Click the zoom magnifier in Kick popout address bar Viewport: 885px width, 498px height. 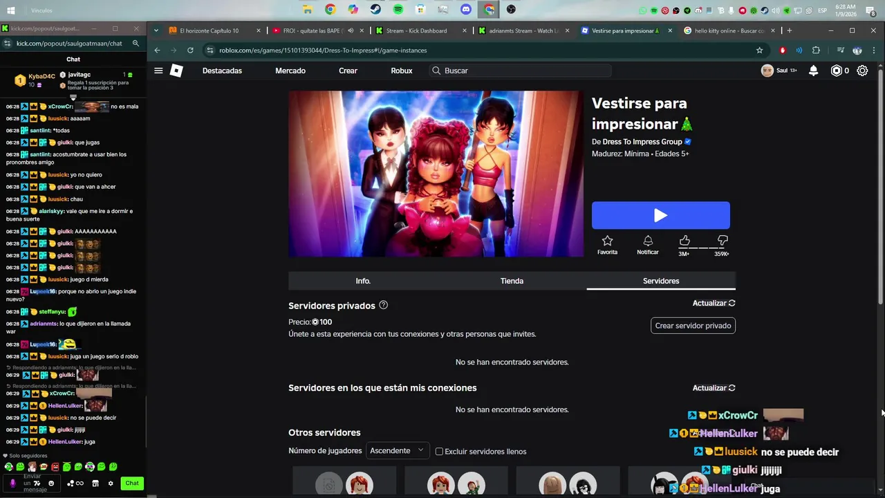[136, 43]
